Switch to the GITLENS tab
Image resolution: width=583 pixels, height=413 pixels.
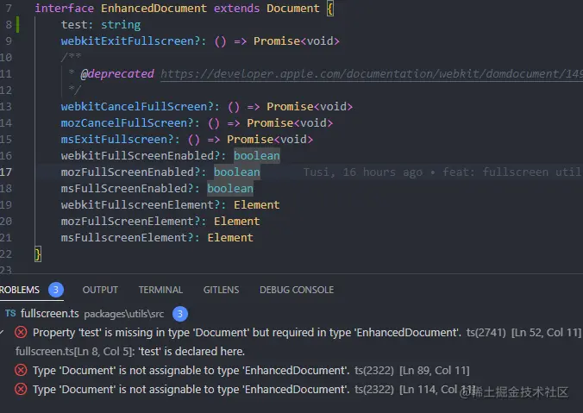click(221, 290)
